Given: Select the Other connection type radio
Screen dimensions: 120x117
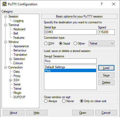Looking at the screenshot, I should click(x=75, y=44).
